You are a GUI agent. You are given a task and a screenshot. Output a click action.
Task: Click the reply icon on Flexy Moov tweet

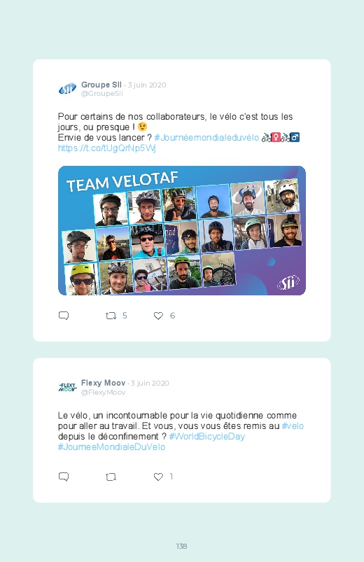coord(64,477)
